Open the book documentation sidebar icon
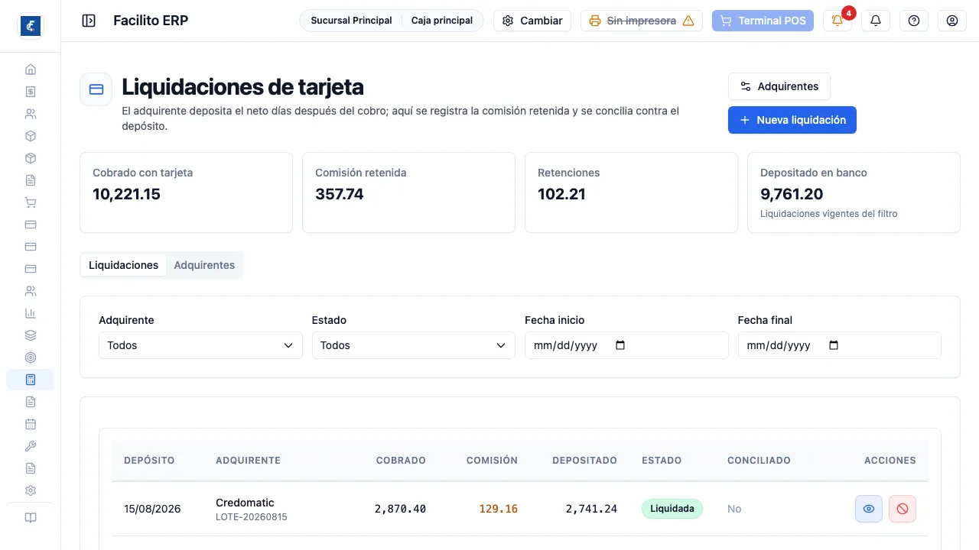 click(x=31, y=518)
